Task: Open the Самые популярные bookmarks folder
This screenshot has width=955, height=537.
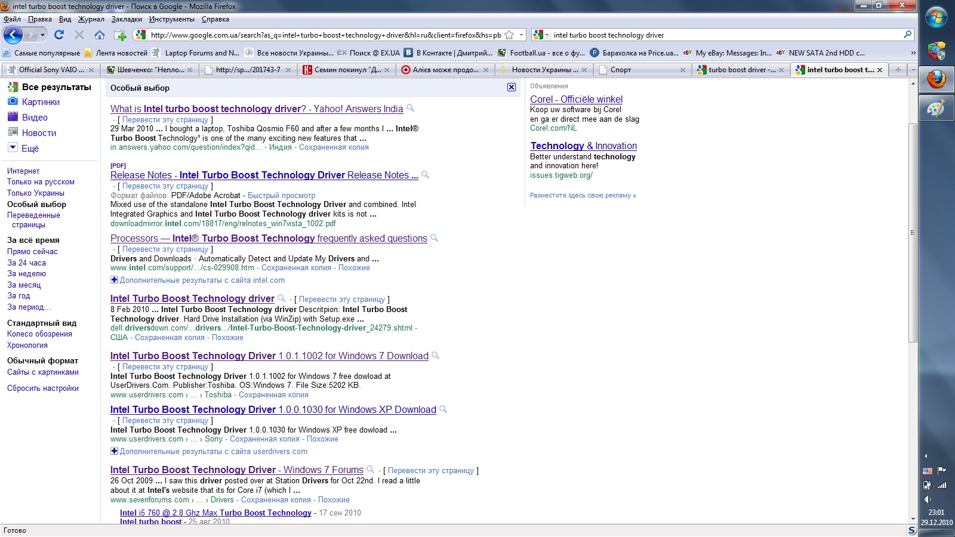Action: tap(41, 53)
